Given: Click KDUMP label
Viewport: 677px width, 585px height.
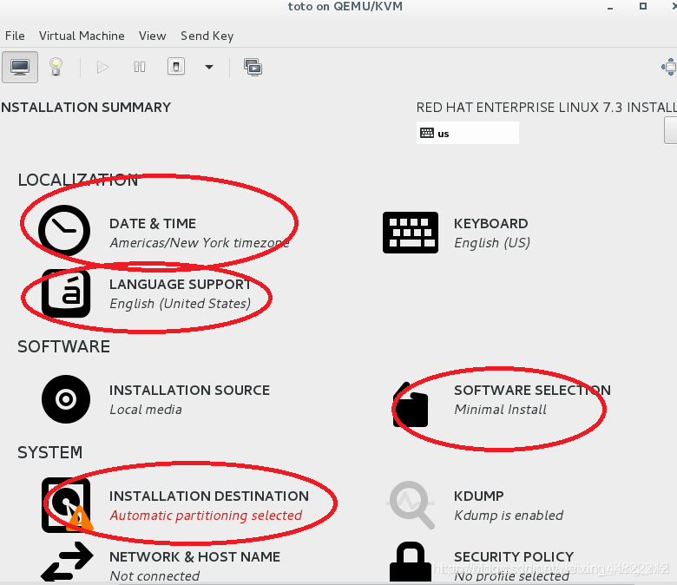Looking at the screenshot, I should point(479,496).
